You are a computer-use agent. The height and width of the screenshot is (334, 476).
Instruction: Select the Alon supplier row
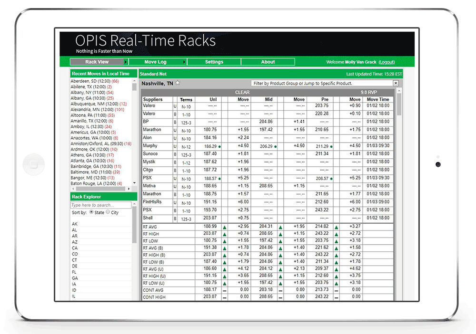[268, 138]
